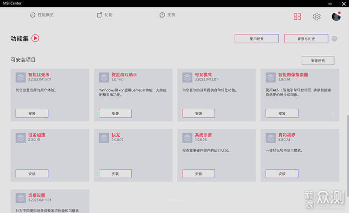Click version text 2.0.14.0
The image size is (349, 213).
117,79
